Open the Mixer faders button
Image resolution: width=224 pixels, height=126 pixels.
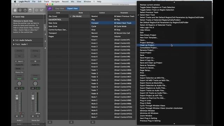(42, 10)
